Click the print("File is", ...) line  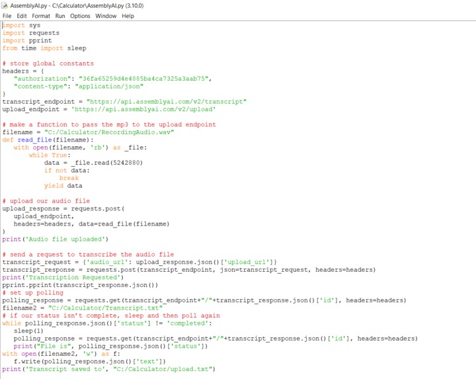pyautogui.click(x=110, y=346)
